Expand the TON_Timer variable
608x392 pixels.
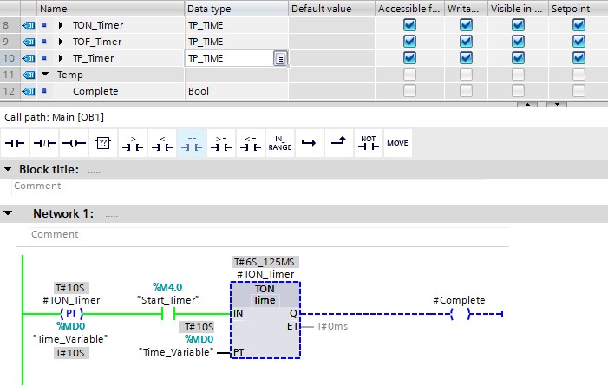pyautogui.click(x=62, y=25)
